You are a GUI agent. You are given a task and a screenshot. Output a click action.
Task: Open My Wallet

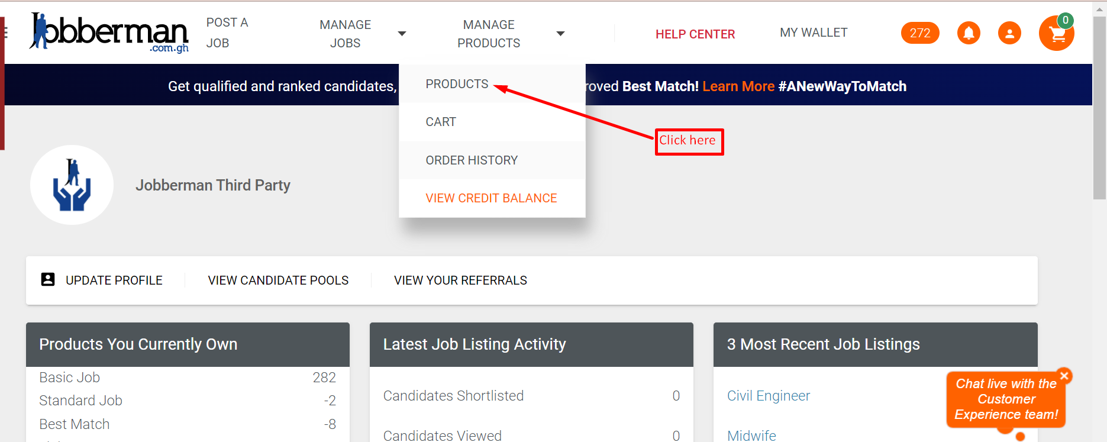[814, 33]
